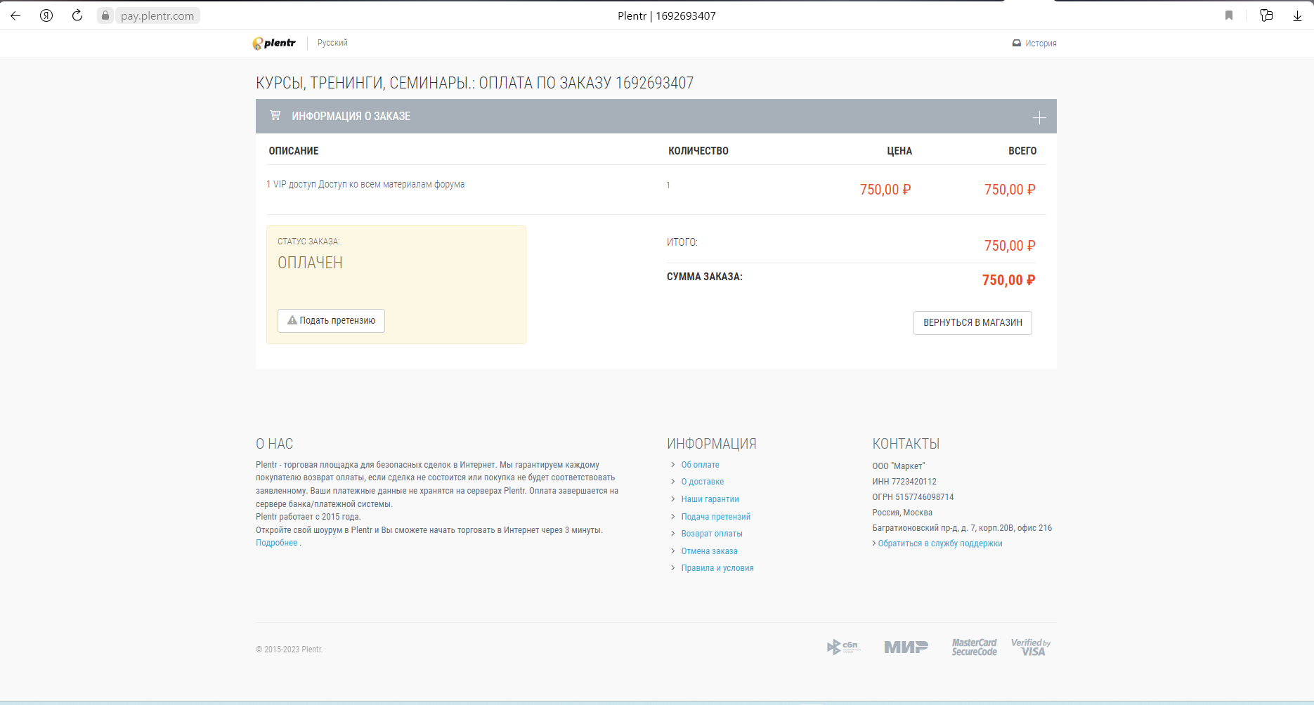Click the ОПЛАЧЕН order status text
The image size is (1314, 705).
[310, 263]
